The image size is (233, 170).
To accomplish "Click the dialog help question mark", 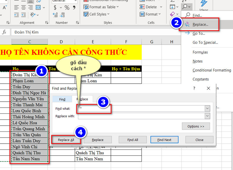I will coord(194,88).
